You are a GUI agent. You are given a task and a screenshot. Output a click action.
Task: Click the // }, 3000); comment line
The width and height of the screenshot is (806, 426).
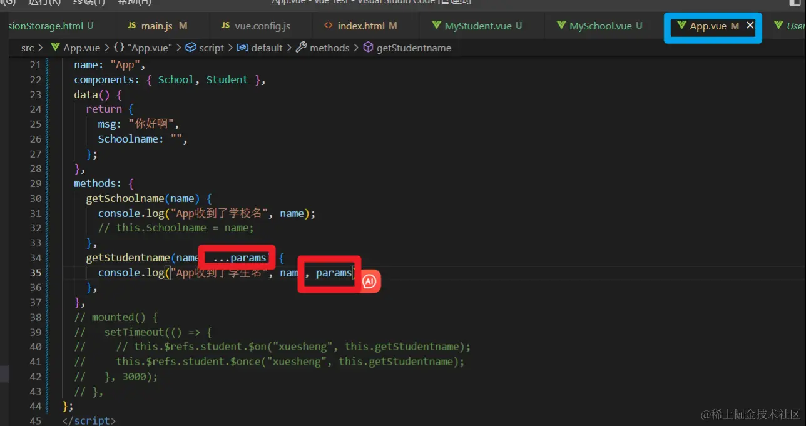click(116, 377)
